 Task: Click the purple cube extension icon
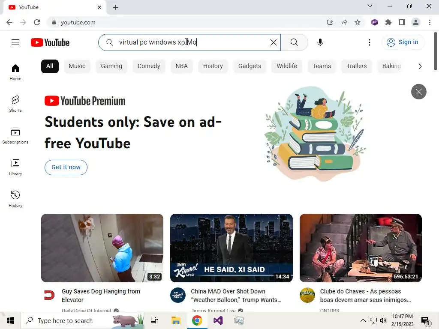tap(375, 22)
